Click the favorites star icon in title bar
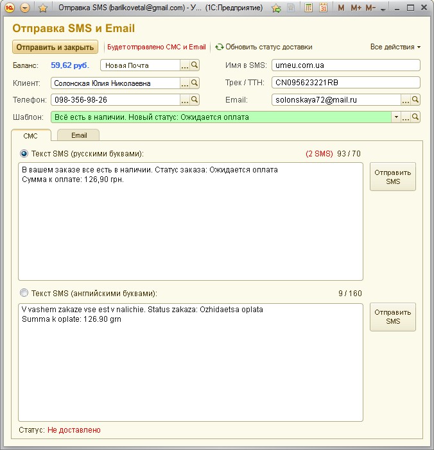 click(x=42, y=8)
